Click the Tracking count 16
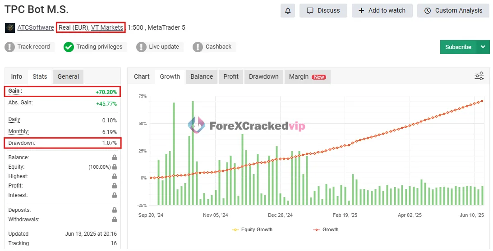Image resolution: width=493 pixels, height=251 pixels. point(114,243)
